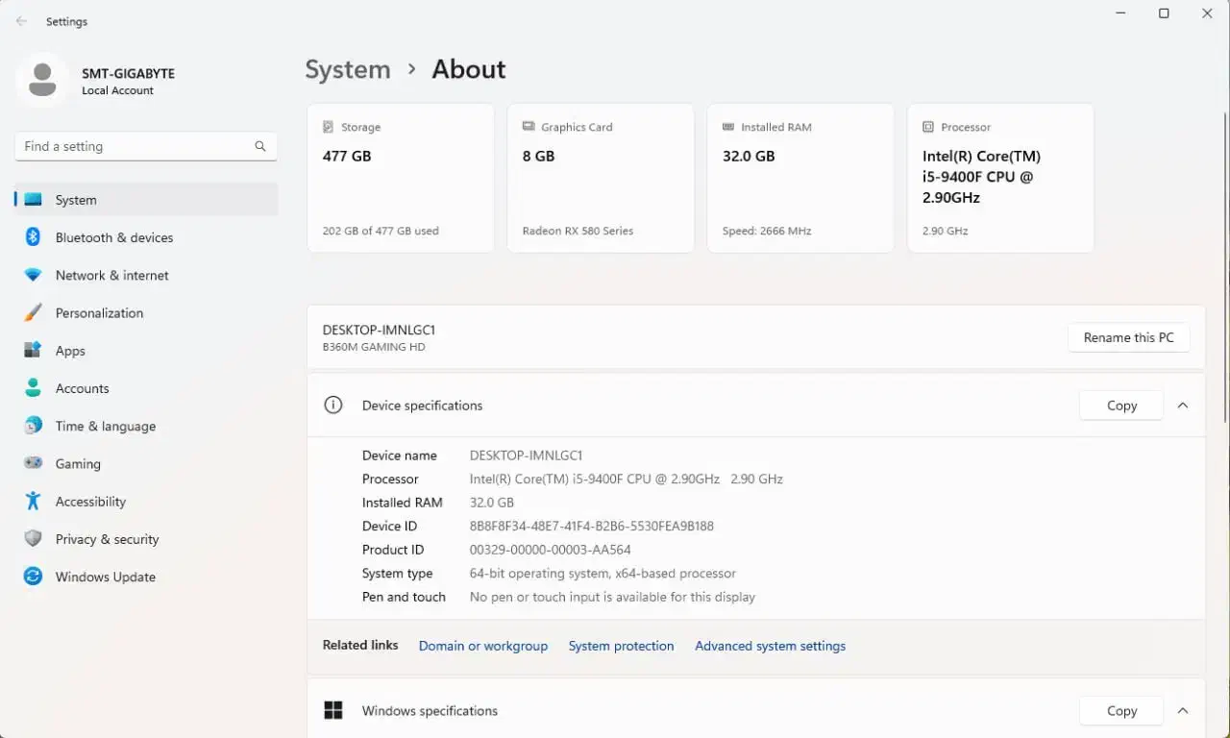Click the back arrow in title bar
This screenshot has width=1230, height=738.
click(x=21, y=21)
